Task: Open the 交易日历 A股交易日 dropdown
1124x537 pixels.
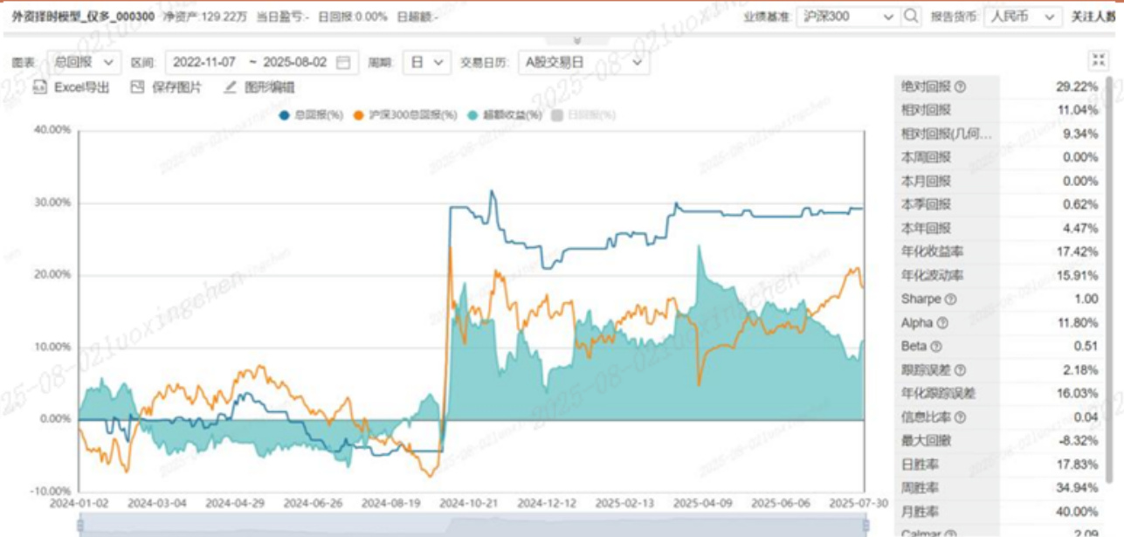Action: 583,63
